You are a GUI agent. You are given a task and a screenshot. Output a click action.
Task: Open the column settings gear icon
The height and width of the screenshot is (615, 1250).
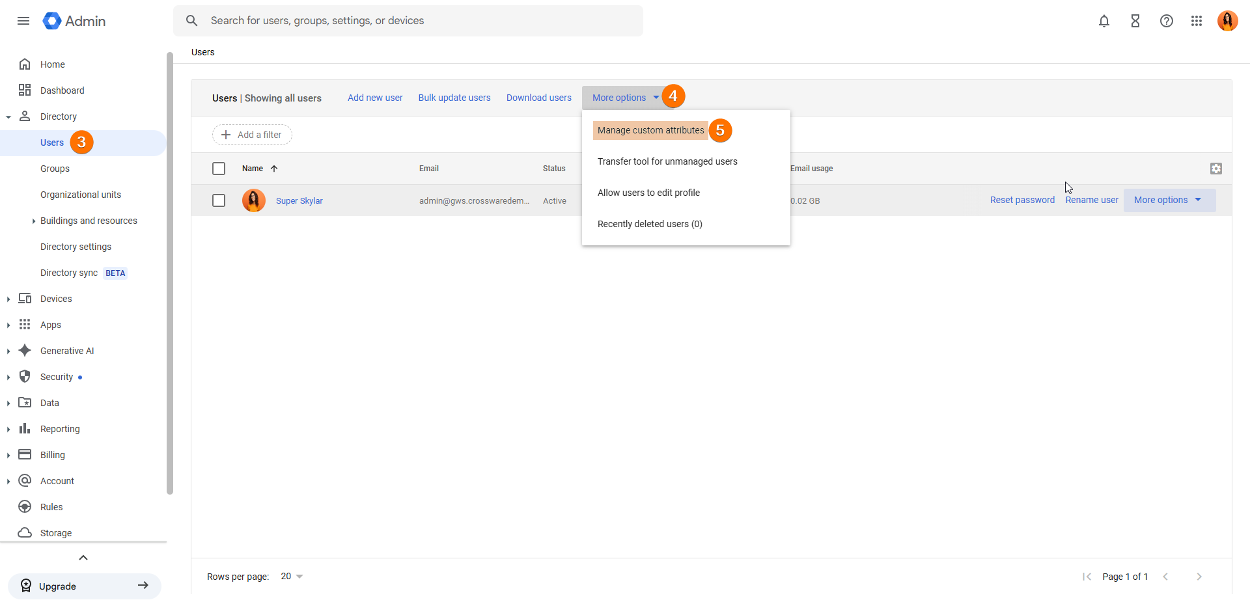1215,169
